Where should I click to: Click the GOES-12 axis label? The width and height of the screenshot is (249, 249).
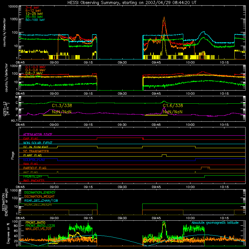click(x=6, y=109)
